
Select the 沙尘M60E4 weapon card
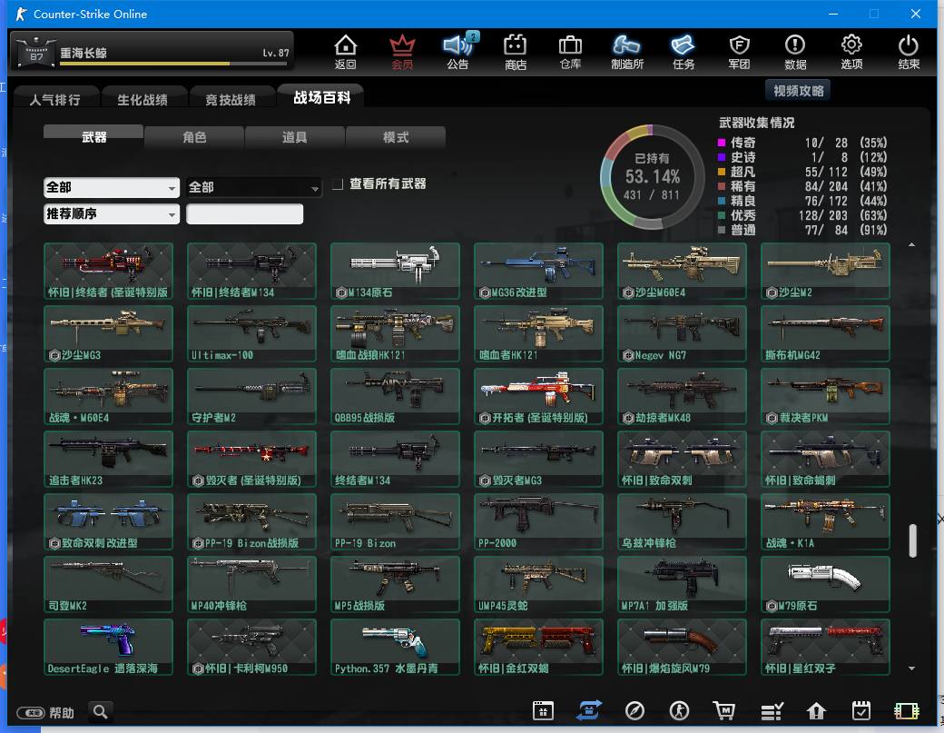682,271
